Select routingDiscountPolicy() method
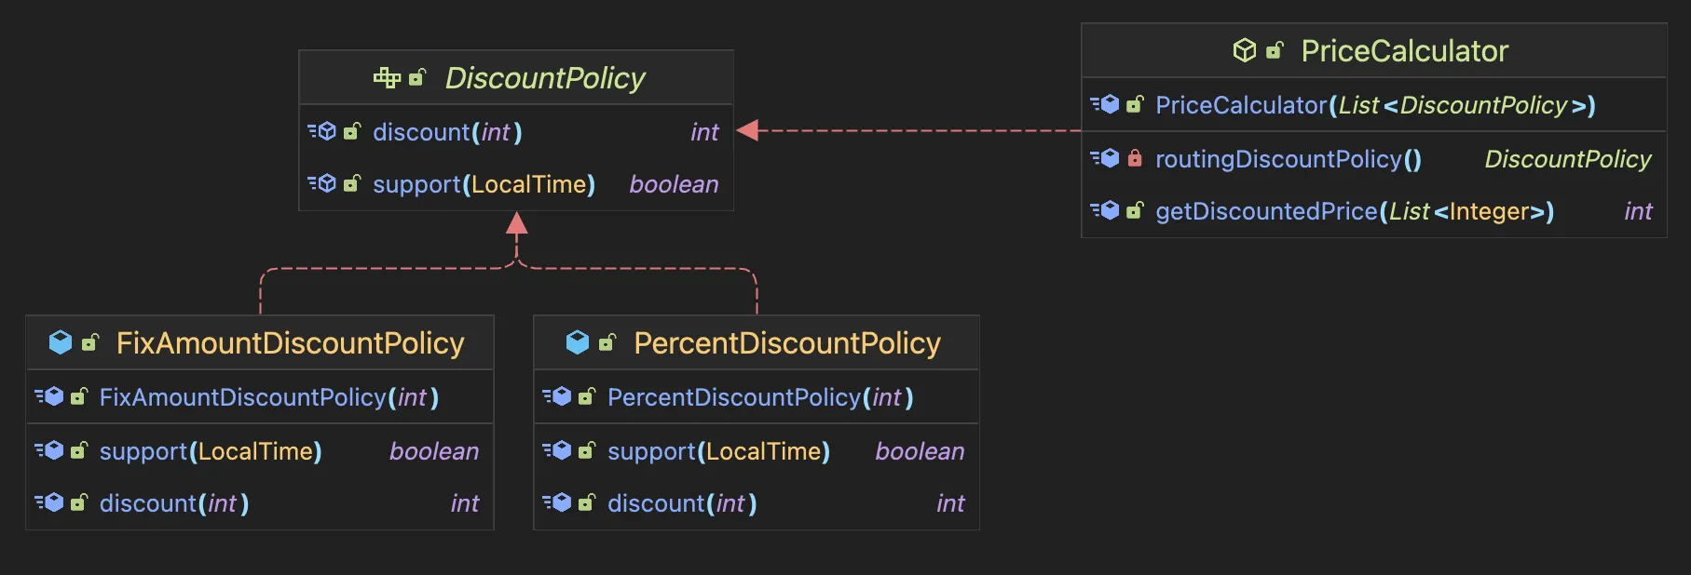 click(1288, 159)
